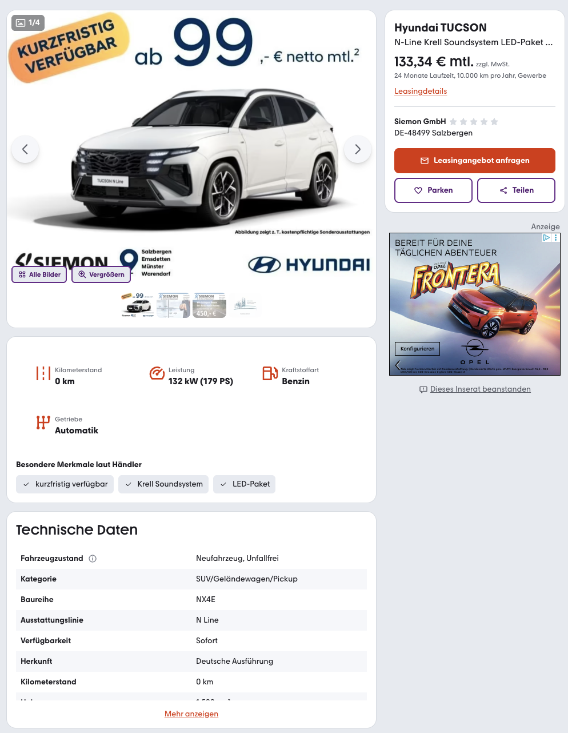Report listing via 'Dieses Inserat beanstanden'

pyautogui.click(x=475, y=389)
